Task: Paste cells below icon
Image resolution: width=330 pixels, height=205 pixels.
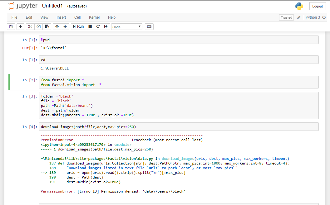Action: [47, 26]
